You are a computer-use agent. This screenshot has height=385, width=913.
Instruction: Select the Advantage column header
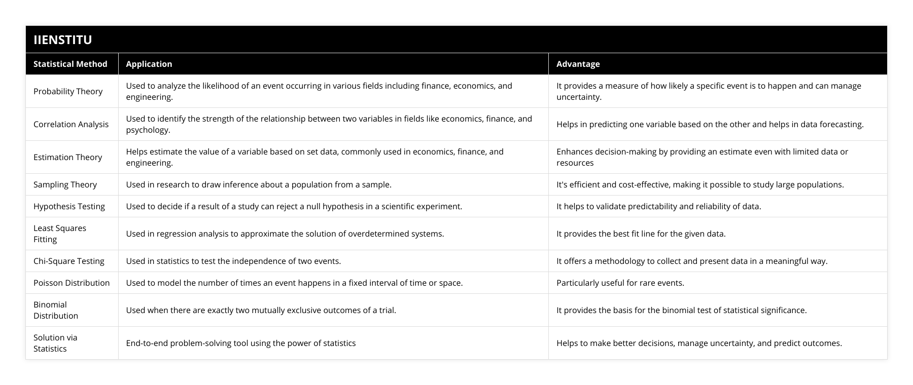578,64
